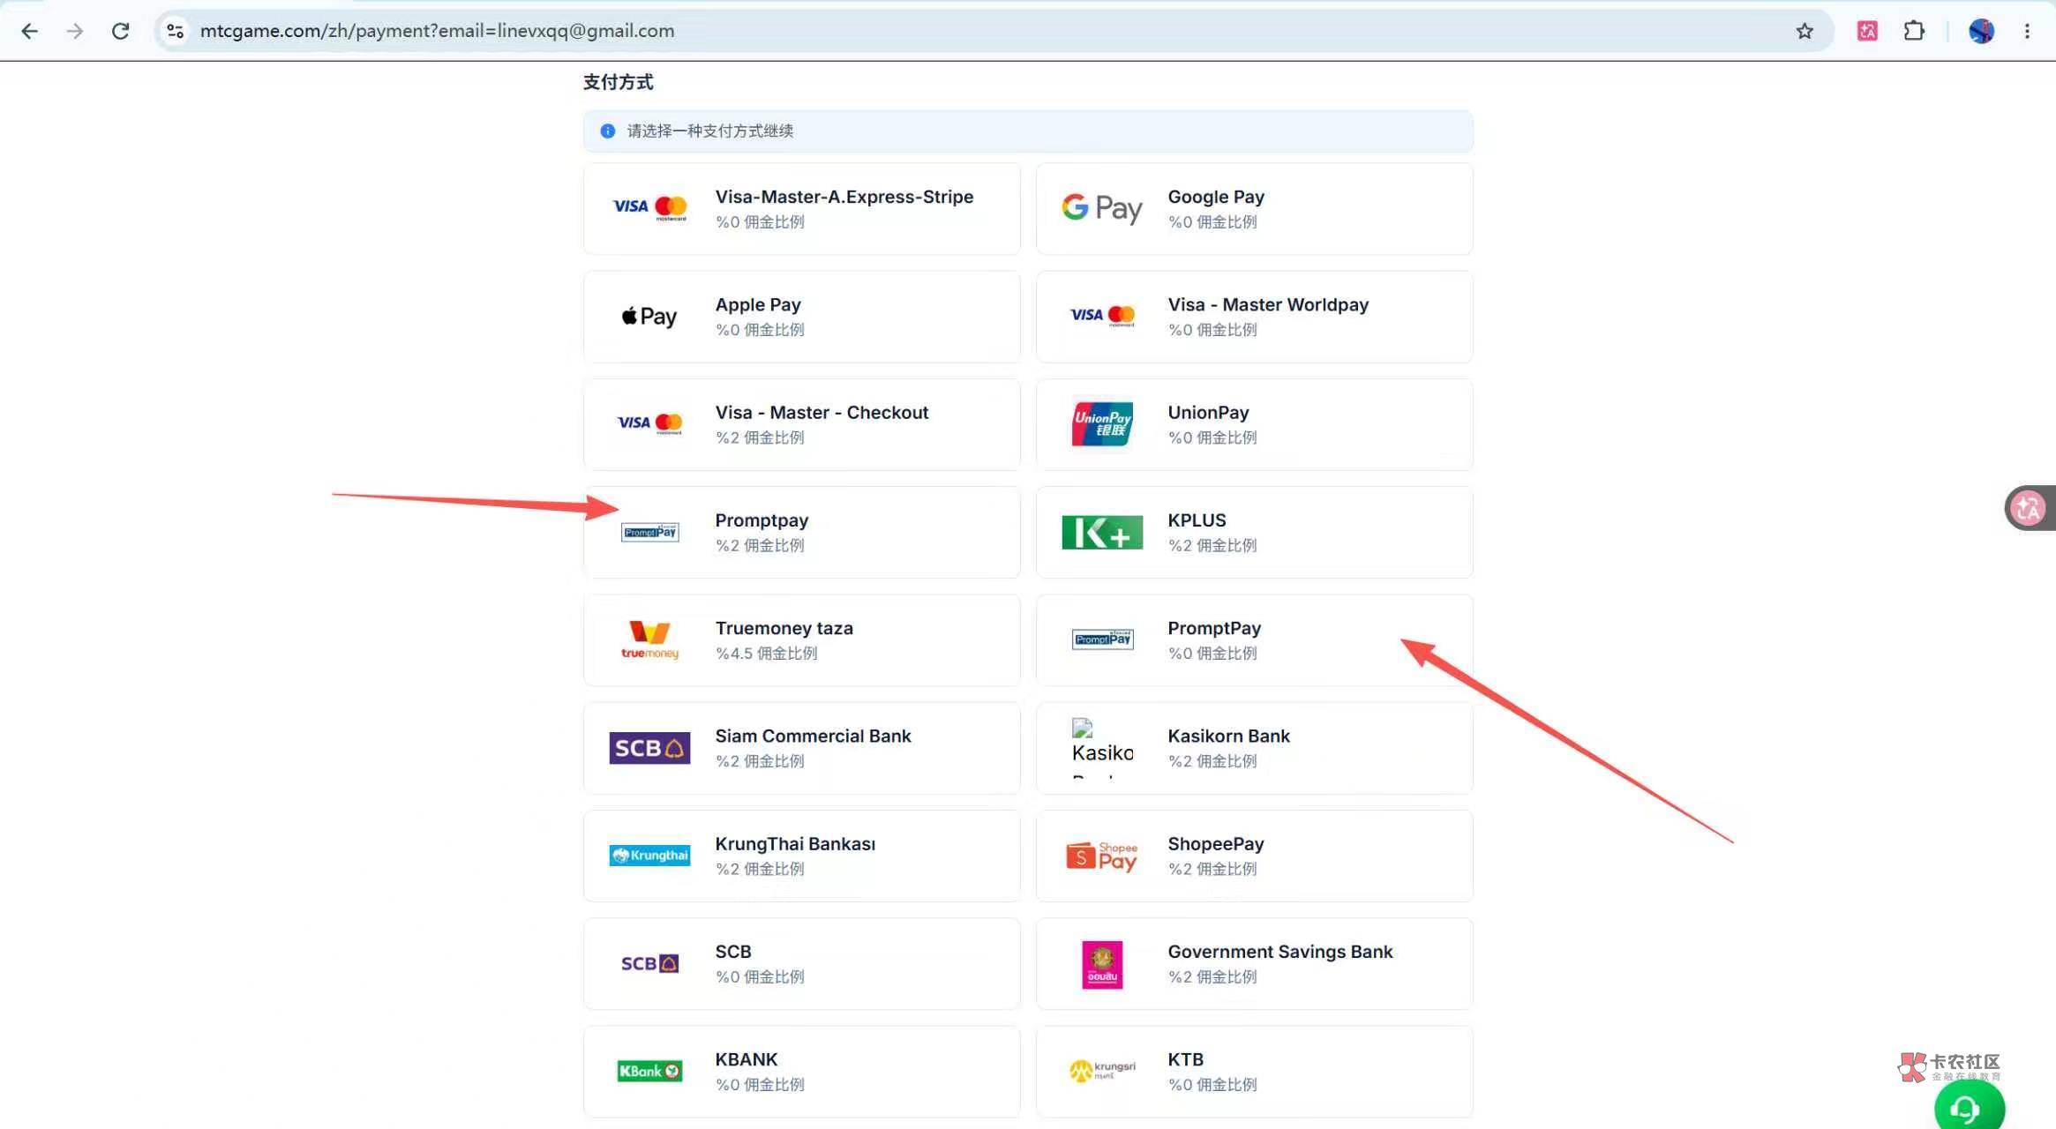The height and width of the screenshot is (1129, 2056).
Task: Click the blue Krungthai logo
Action: click(649, 856)
